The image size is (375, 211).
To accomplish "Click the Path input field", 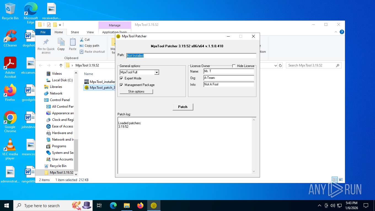I will point(191,55).
